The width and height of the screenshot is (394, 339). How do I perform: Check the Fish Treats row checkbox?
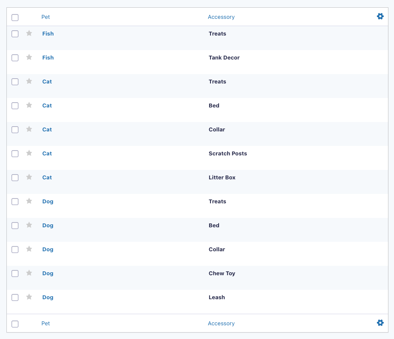[15, 34]
